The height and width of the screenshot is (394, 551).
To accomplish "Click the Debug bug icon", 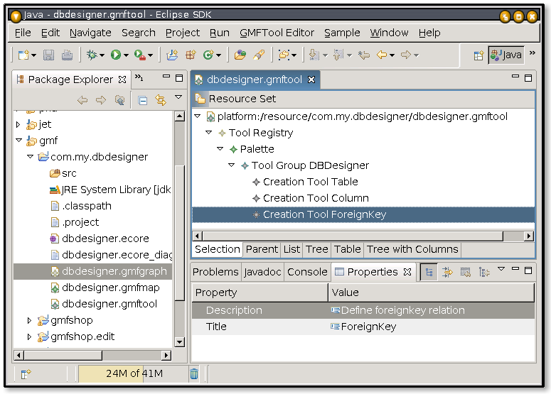I will [91, 55].
